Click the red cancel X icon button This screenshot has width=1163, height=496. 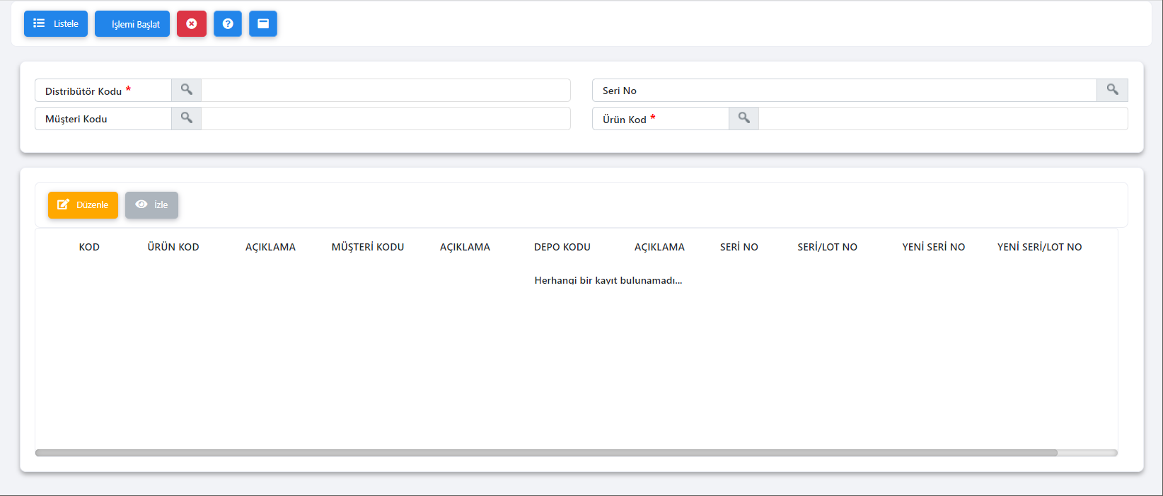[x=192, y=23]
